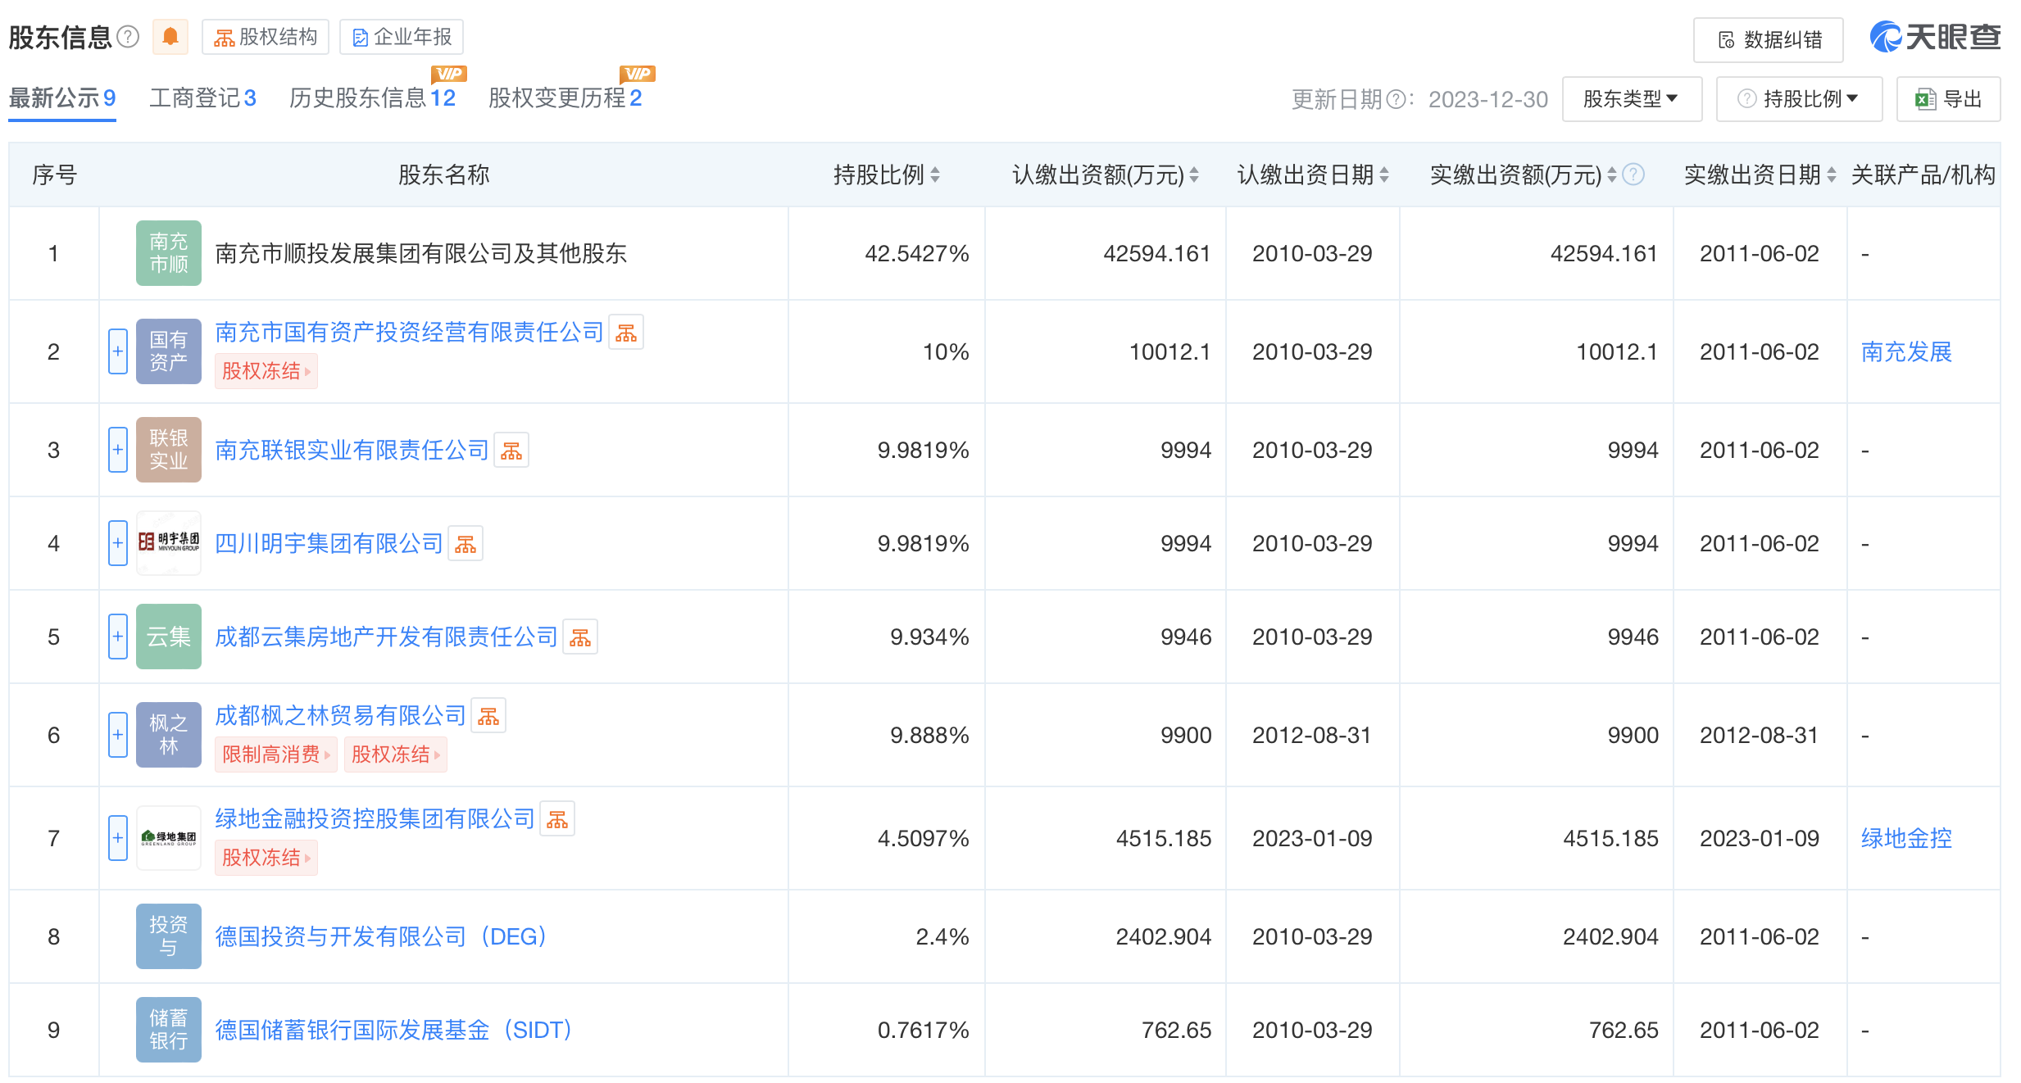Click the 联银实业 logo tile in row 3

tap(169, 450)
